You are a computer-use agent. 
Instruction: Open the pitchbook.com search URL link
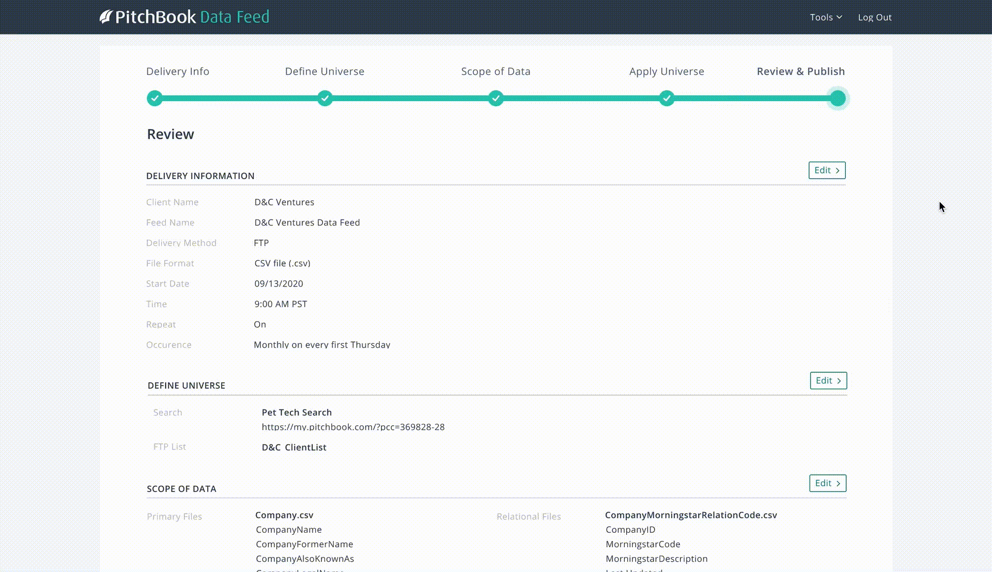[353, 427]
